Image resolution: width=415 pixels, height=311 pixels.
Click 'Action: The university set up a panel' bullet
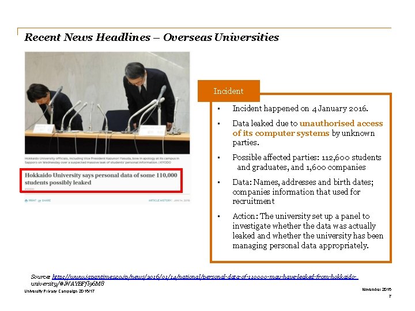pyautogui.click(x=308, y=231)
